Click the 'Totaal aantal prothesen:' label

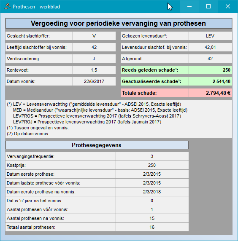60,227
